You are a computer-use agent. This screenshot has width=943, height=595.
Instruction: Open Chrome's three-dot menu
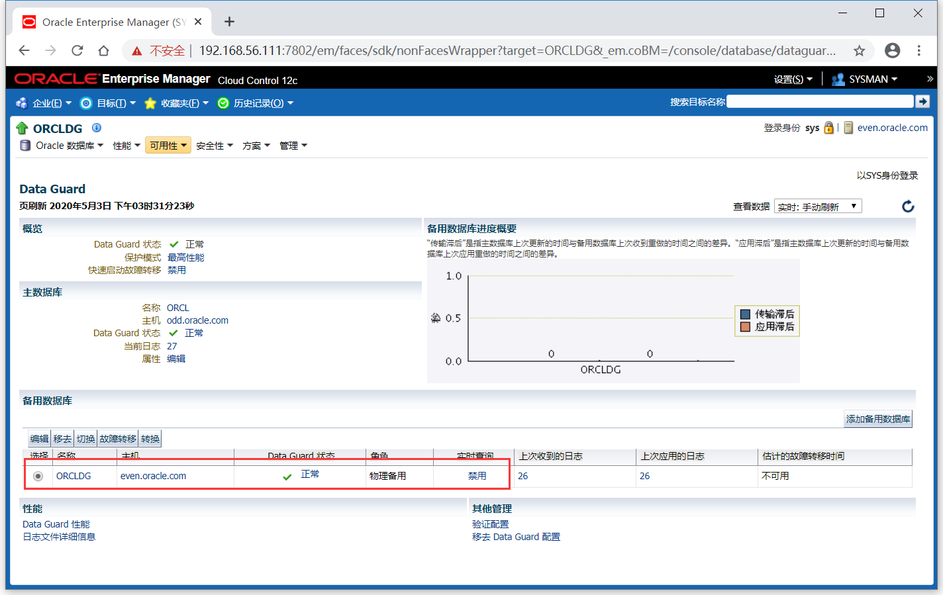(x=919, y=50)
